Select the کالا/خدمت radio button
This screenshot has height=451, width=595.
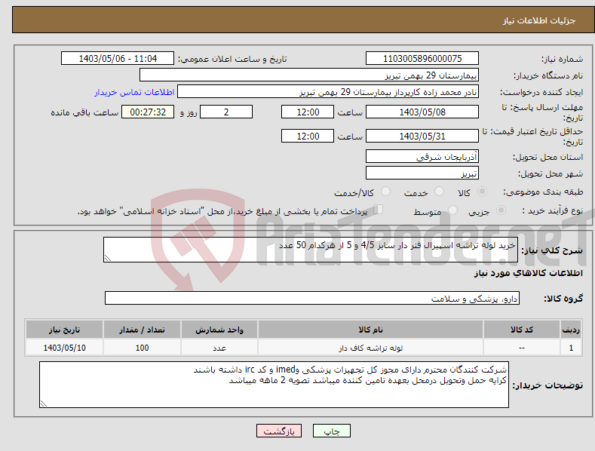coord(385,192)
